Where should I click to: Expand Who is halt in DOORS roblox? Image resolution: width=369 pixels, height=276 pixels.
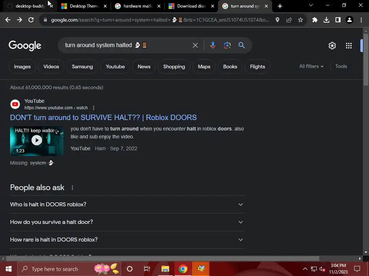(x=128, y=204)
